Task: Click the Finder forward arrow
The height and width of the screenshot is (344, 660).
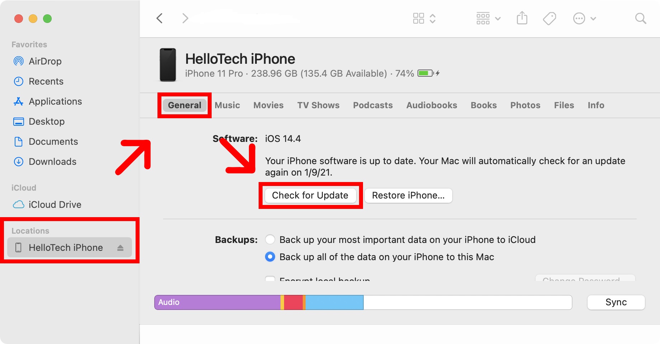Action: pos(185,18)
